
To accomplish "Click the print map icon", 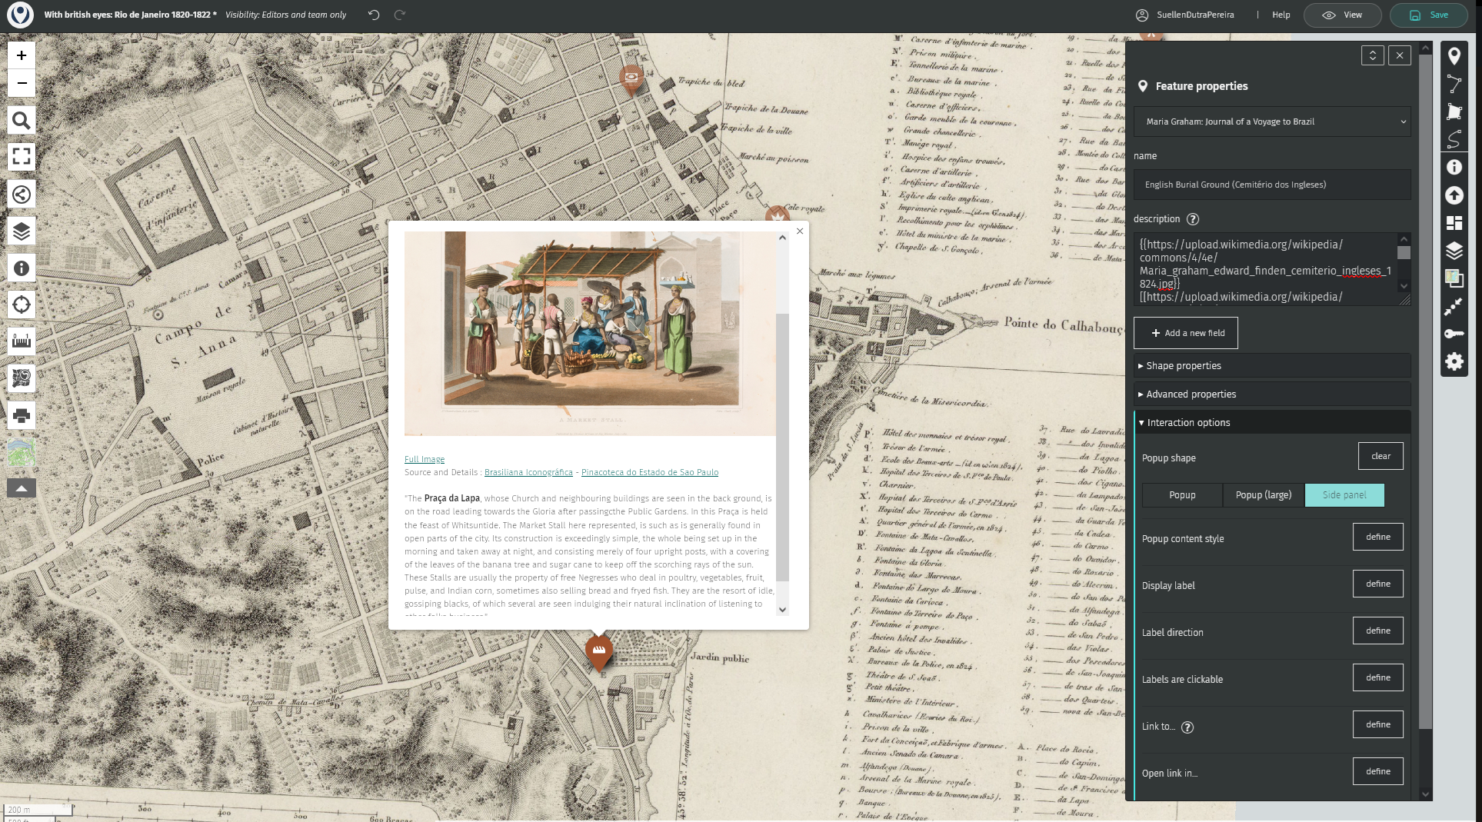I will (x=22, y=416).
